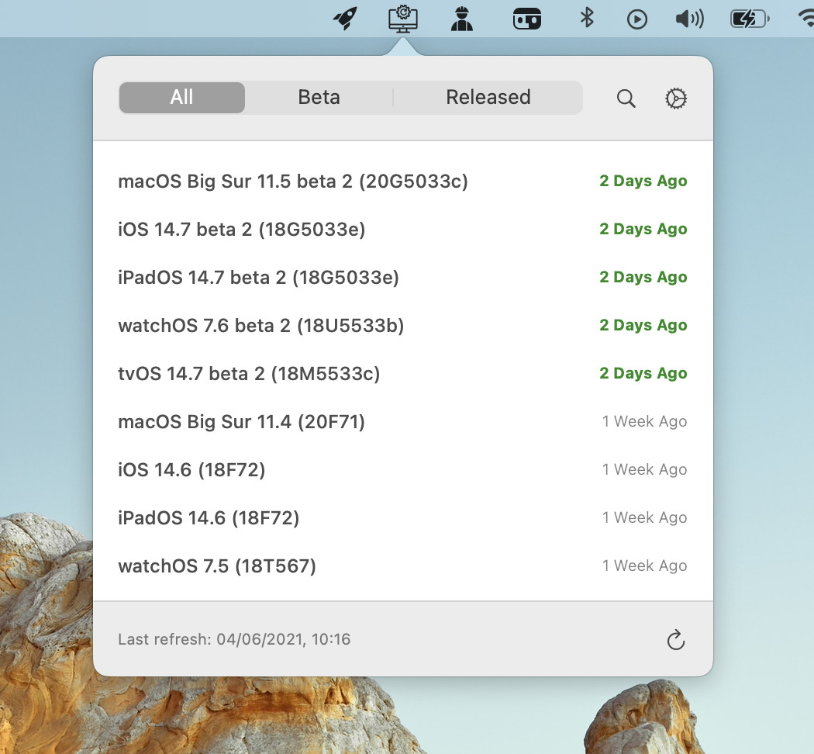Switch to the All tab

click(181, 98)
